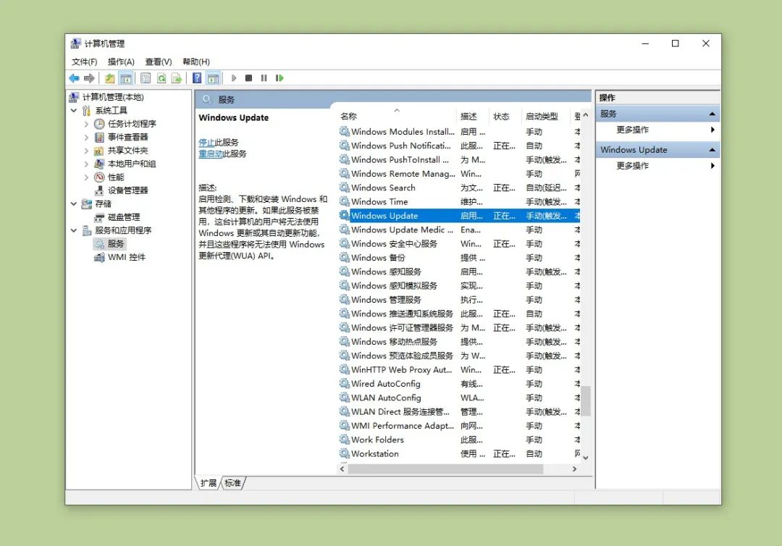Open the 查看(V) menu
782x546 pixels.
[159, 62]
